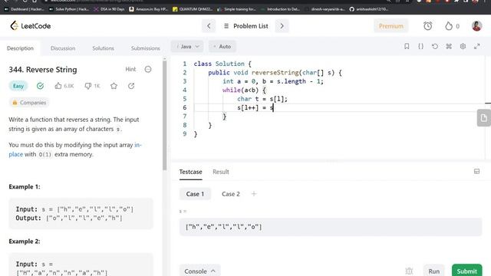Click the streak flame icon
This screenshot has height=276, width=491.
tap(449, 26)
